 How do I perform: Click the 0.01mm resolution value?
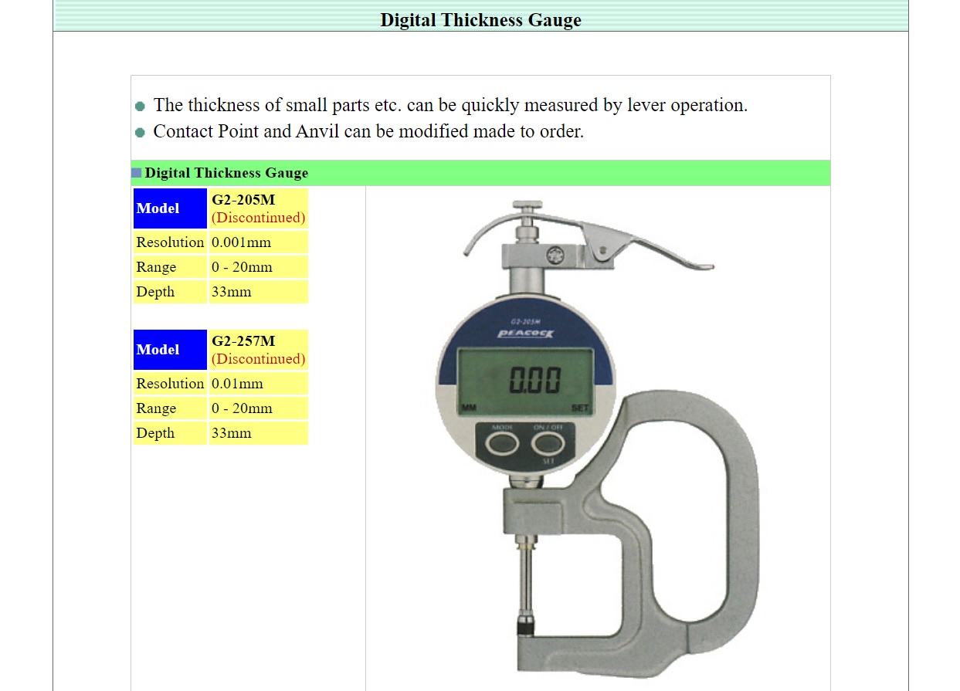point(238,384)
